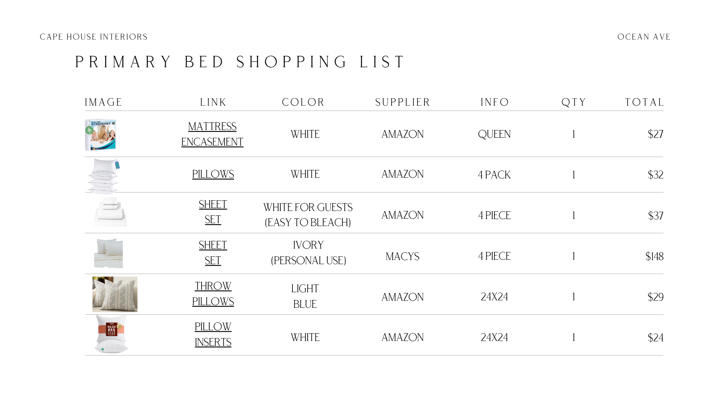The image size is (710, 399).
Task: Select the light blue throw pillows image
Action: click(115, 294)
